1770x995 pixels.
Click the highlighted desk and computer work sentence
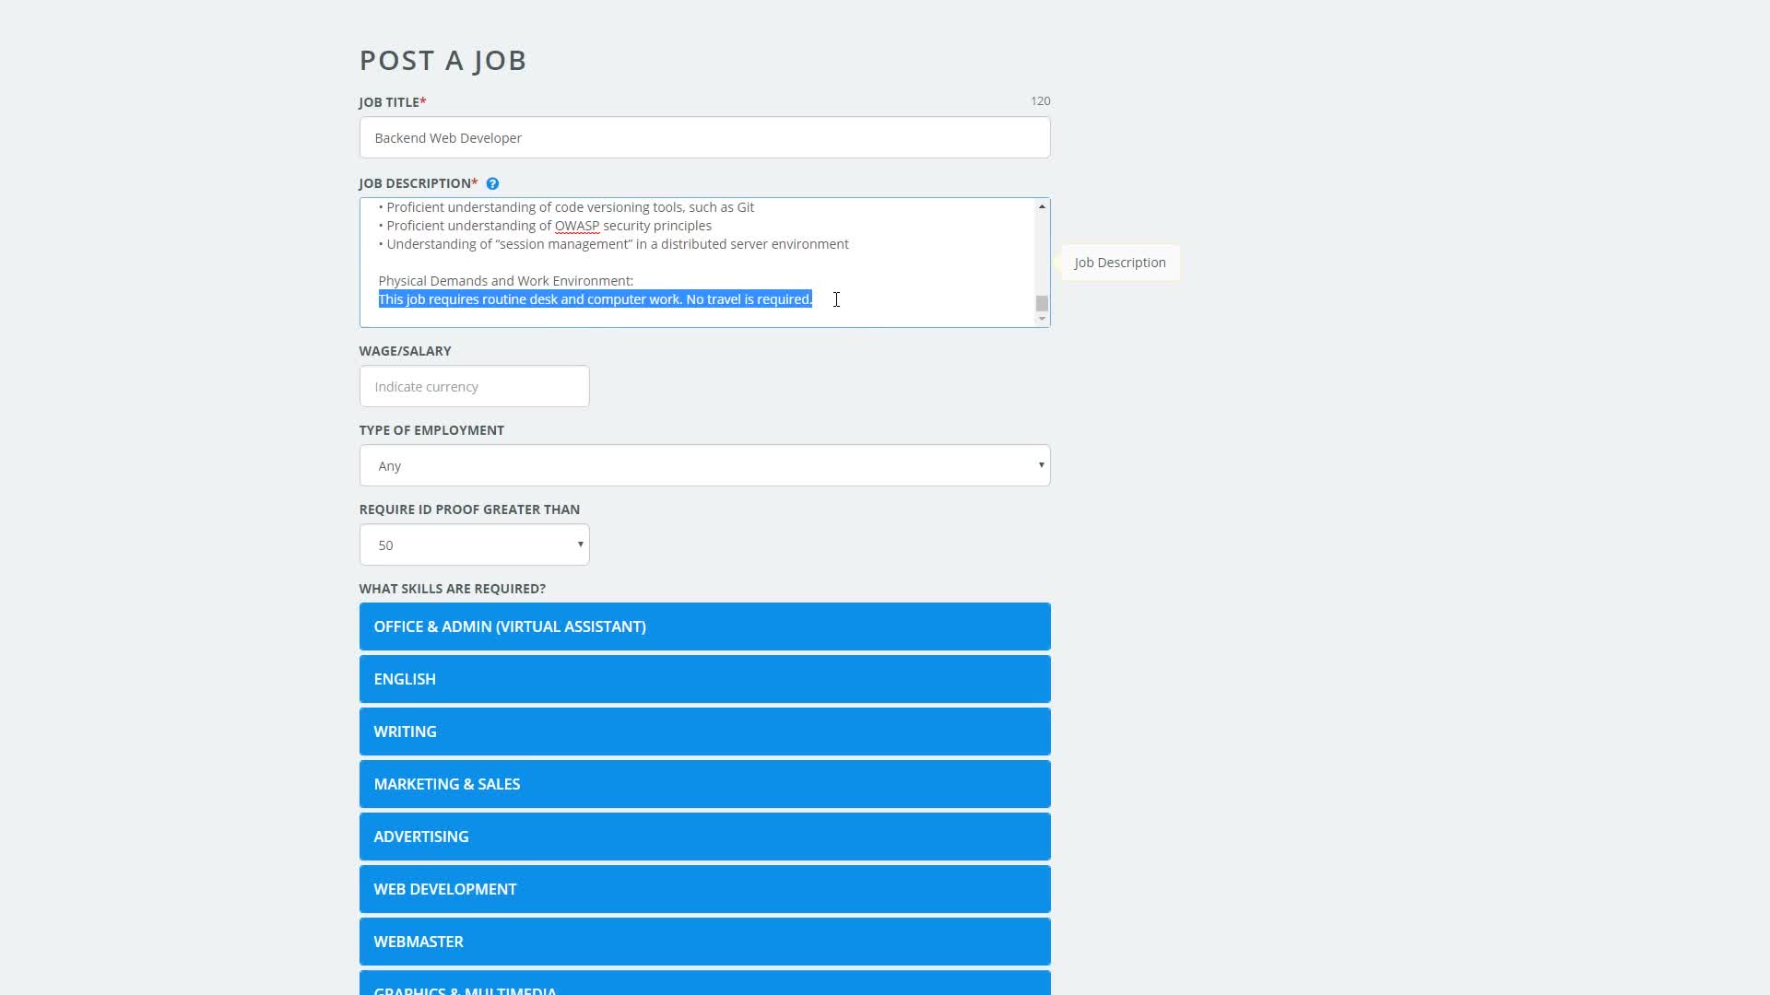pos(595,299)
